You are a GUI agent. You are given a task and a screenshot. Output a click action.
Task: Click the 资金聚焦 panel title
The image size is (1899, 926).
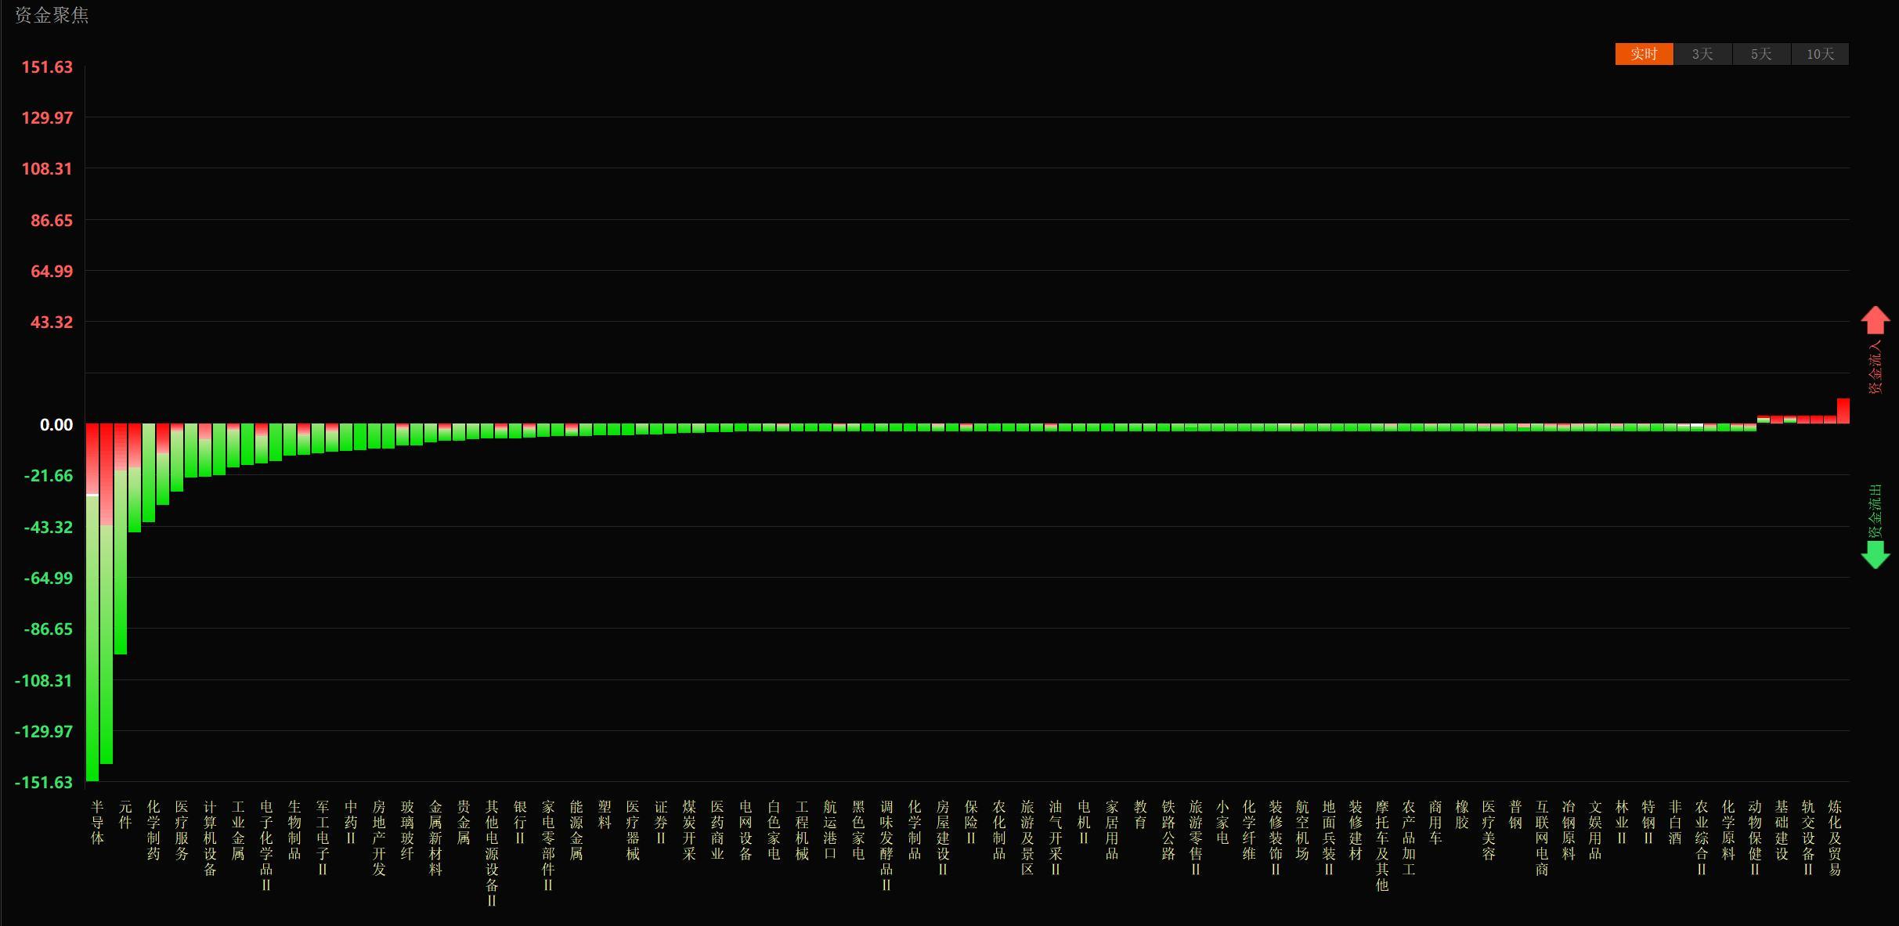pyautogui.click(x=52, y=16)
